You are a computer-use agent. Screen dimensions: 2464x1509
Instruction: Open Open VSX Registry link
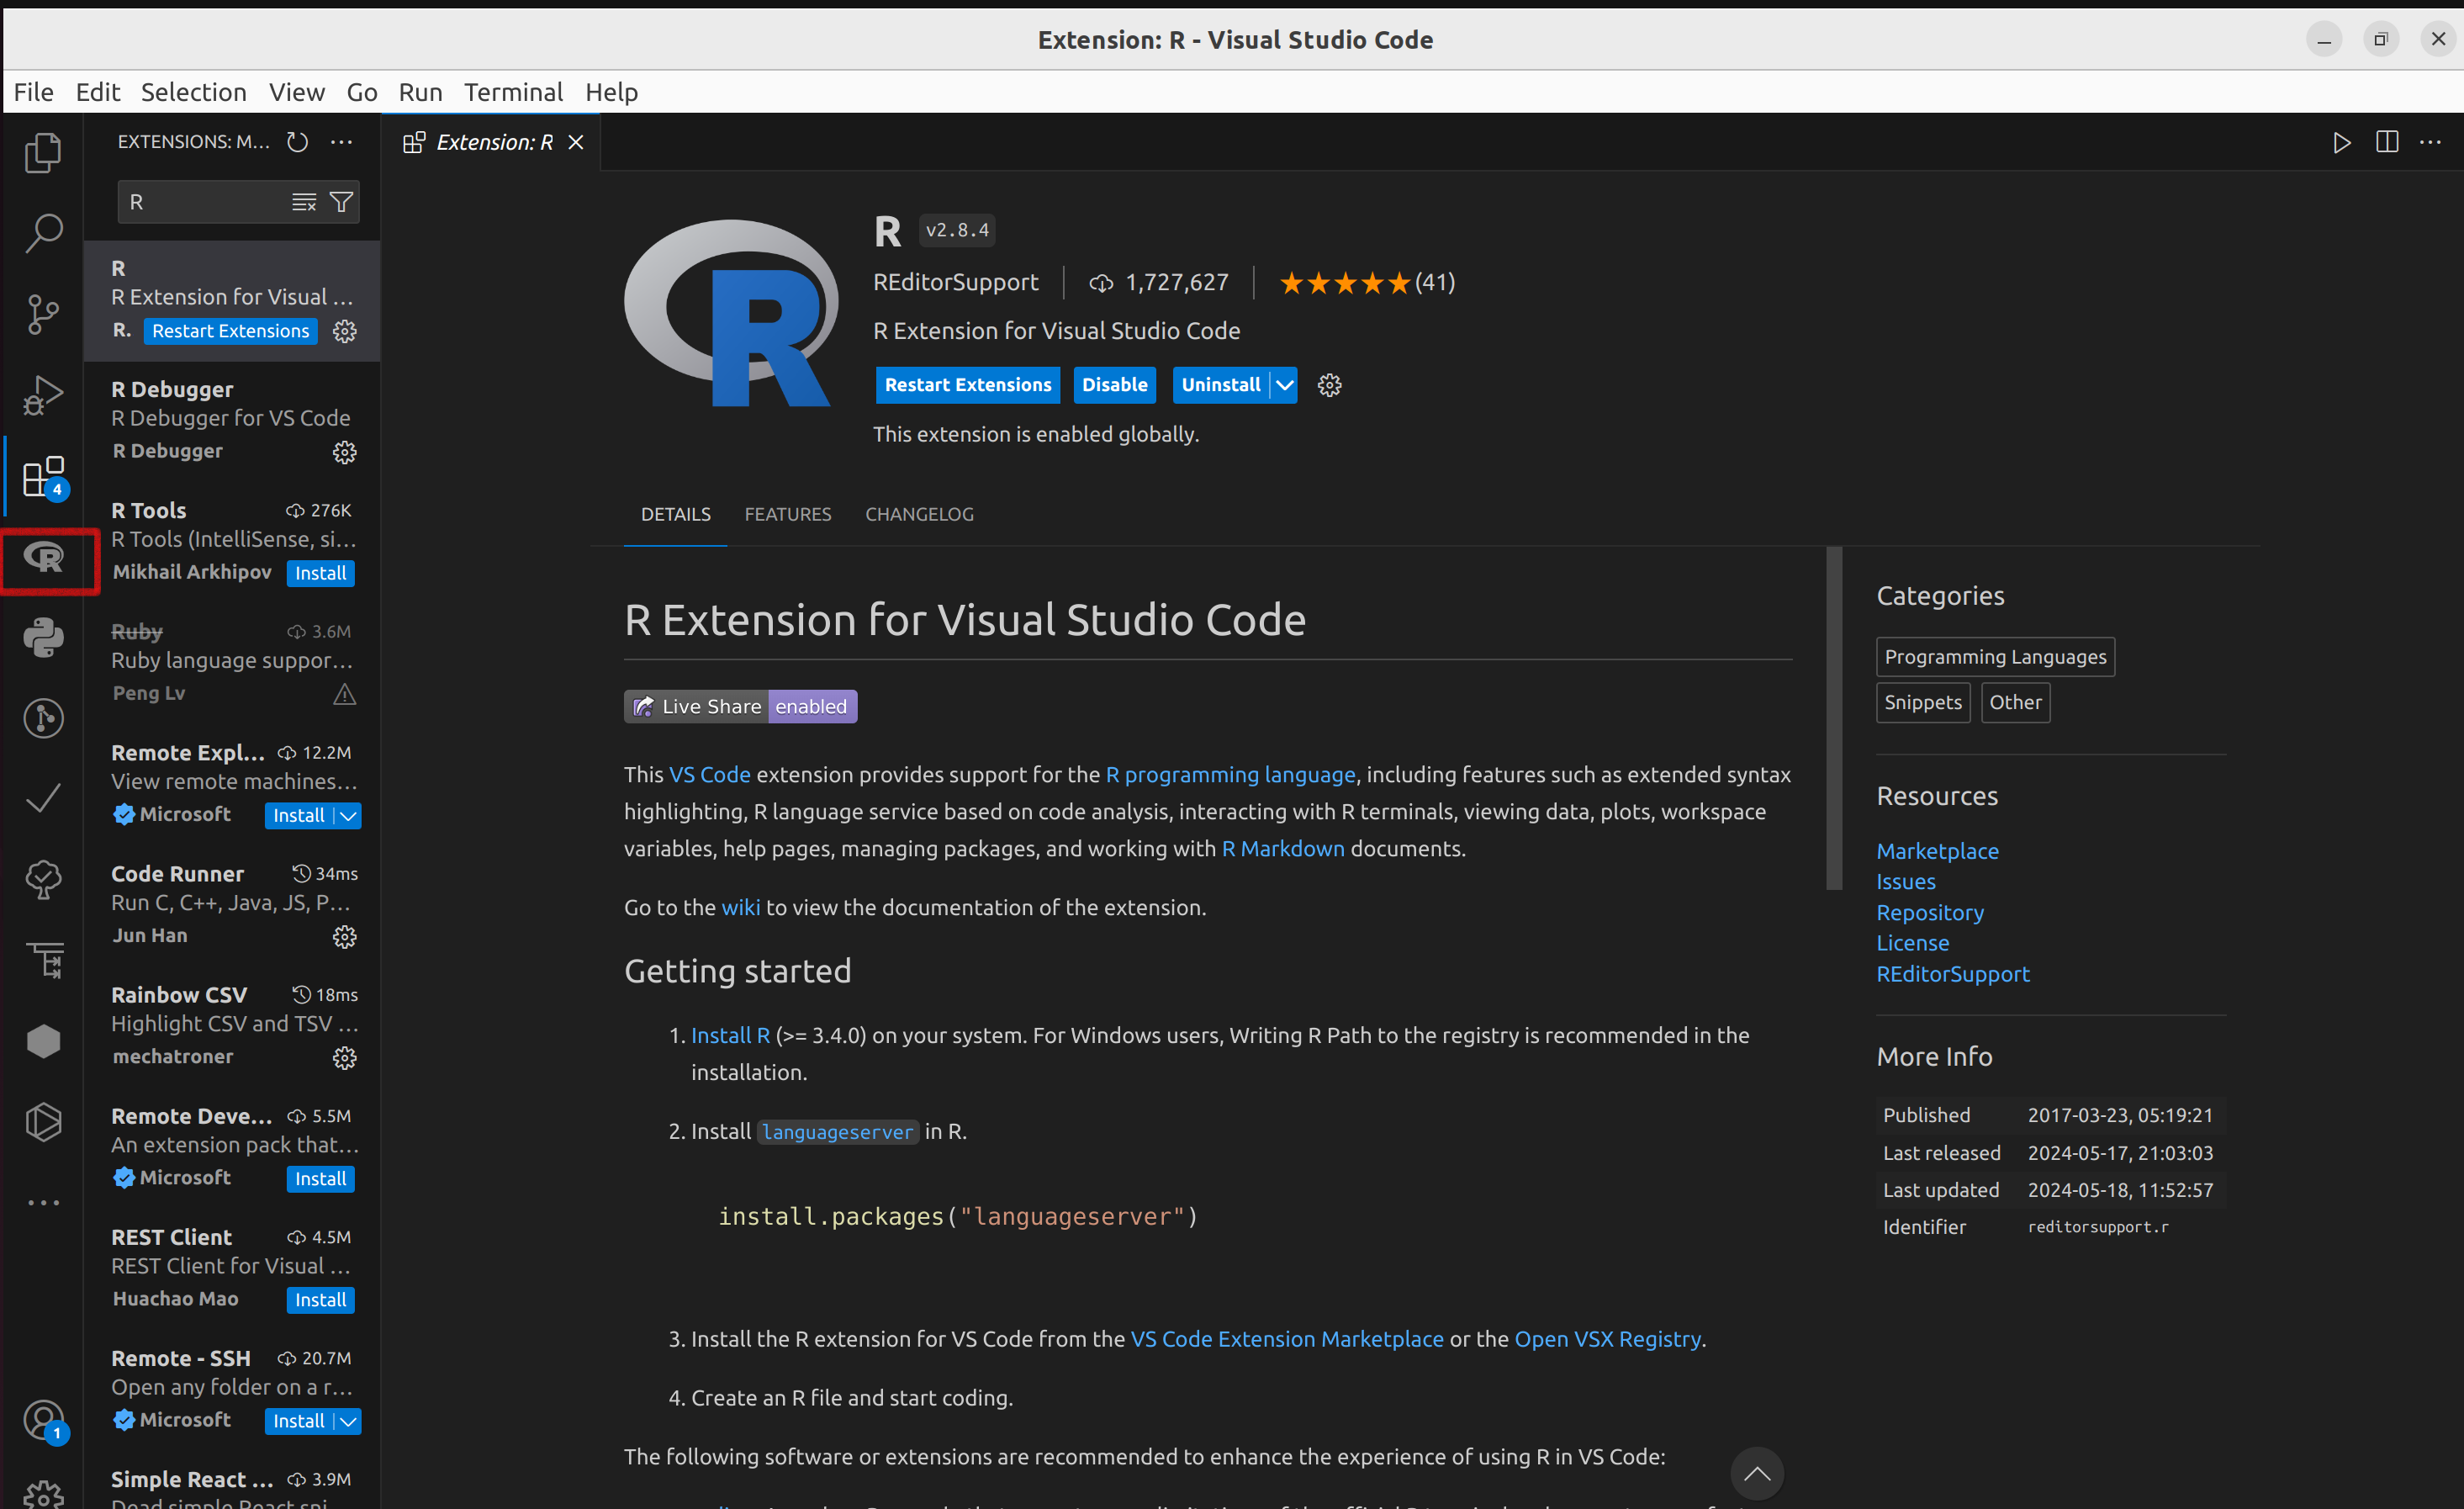(1607, 1339)
